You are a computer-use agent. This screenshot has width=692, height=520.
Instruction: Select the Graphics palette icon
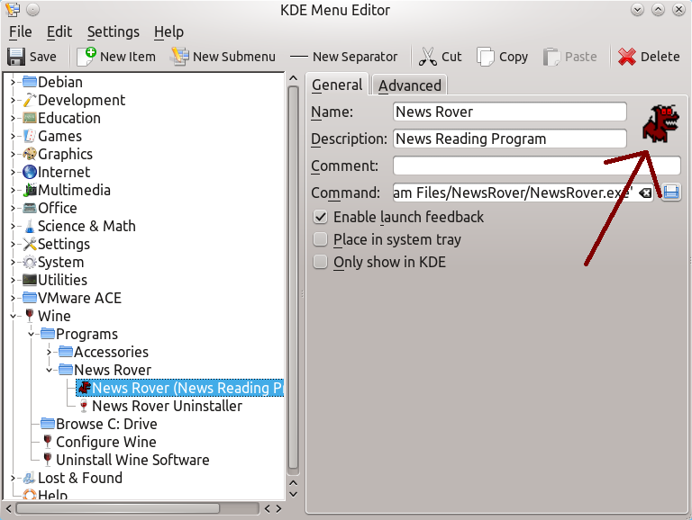point(30,154)
